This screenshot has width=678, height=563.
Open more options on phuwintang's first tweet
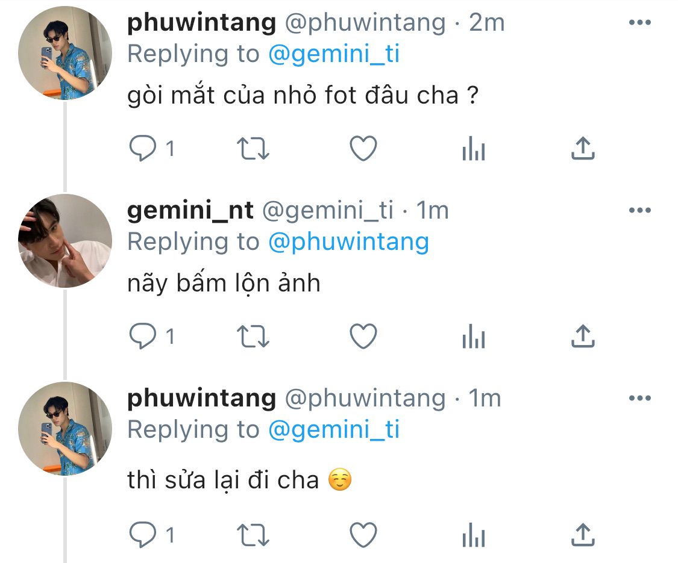[639, 22]
